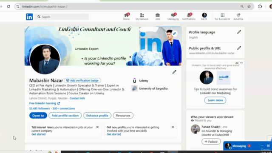272x153 pixels.
Task: Click Learn more on ad
Action: [x=215, y=100]
